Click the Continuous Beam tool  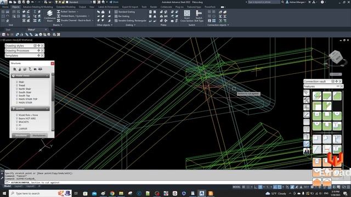[x=50, y=16]
